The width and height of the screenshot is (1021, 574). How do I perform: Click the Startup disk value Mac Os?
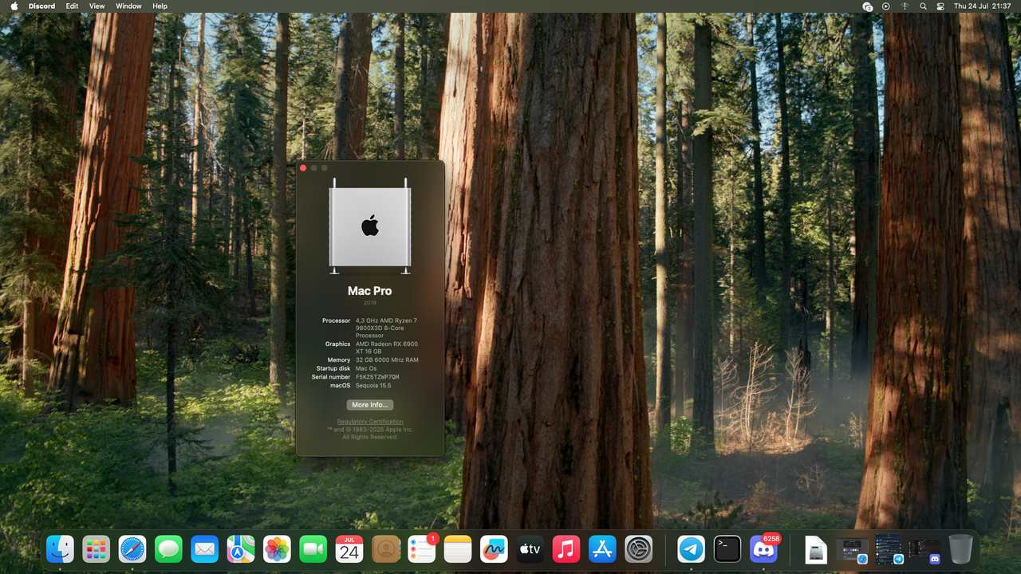(x=366, y=369)
